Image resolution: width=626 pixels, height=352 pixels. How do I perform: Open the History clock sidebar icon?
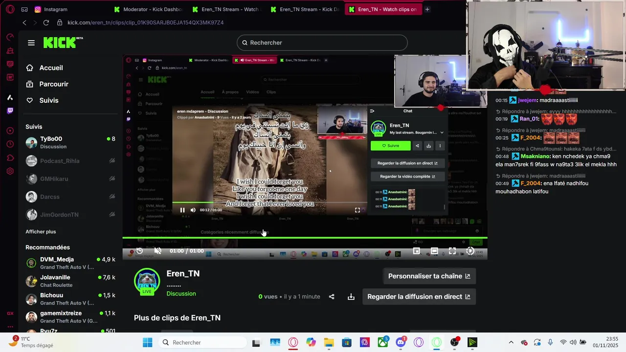10,144
